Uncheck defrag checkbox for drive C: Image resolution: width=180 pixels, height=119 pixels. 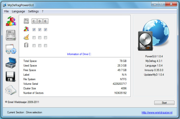point(34,30)
